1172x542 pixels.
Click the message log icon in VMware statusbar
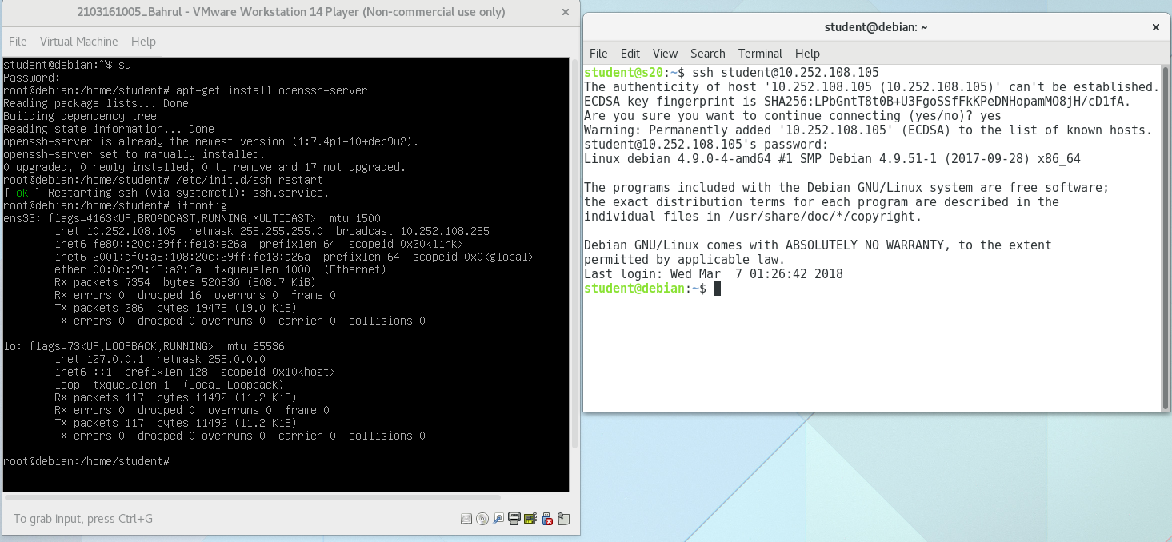pos(563,518)
